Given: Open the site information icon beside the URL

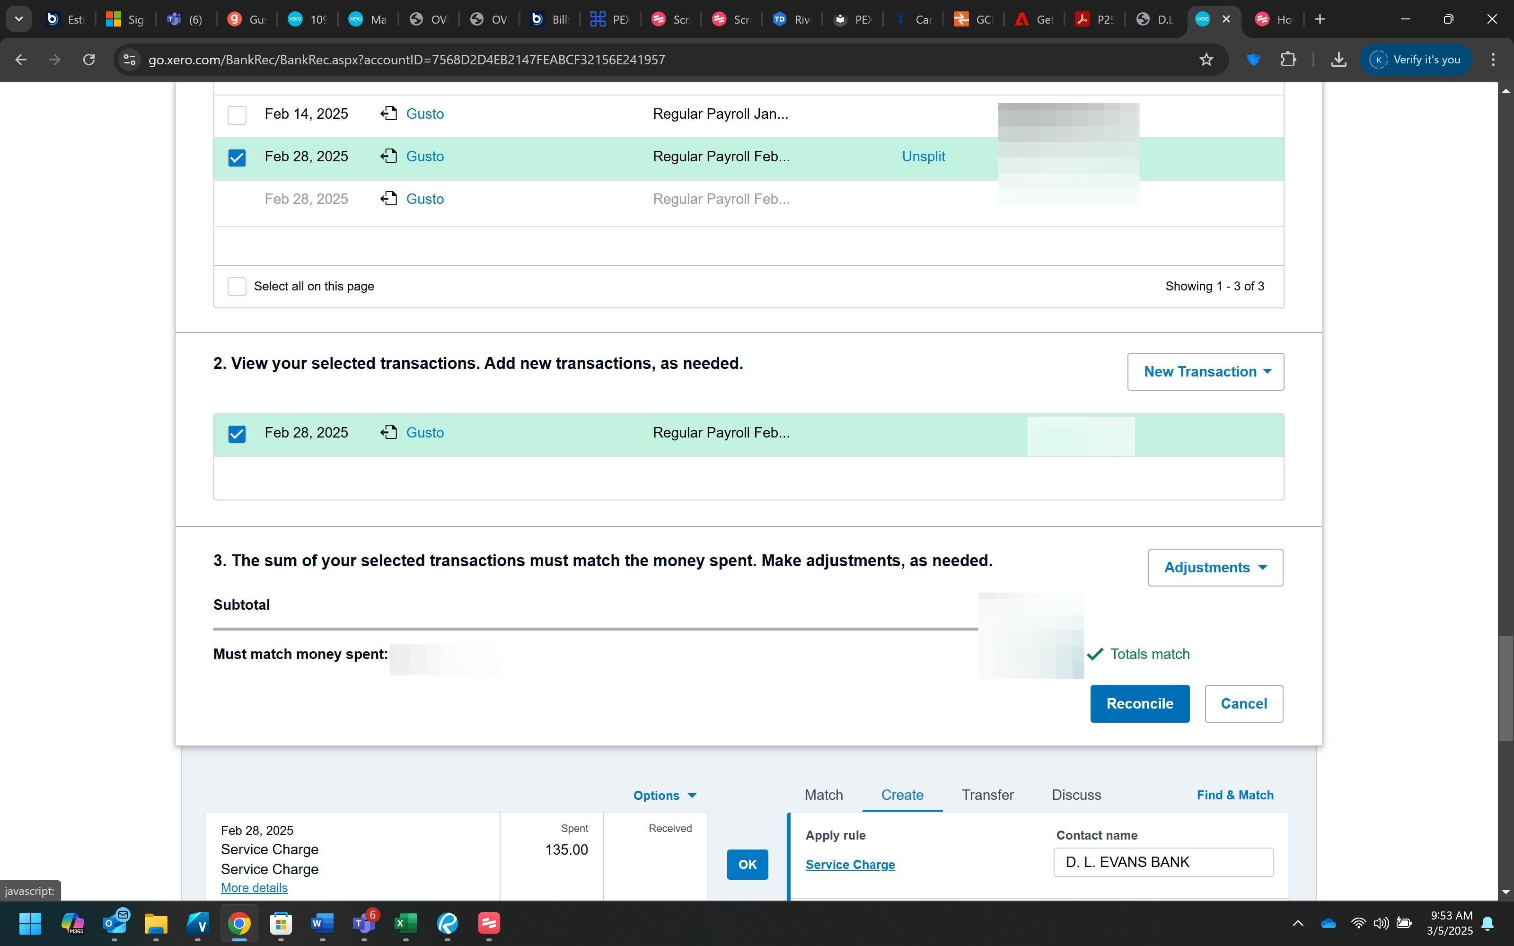Looking at the screenshot, I should point(129,60).
